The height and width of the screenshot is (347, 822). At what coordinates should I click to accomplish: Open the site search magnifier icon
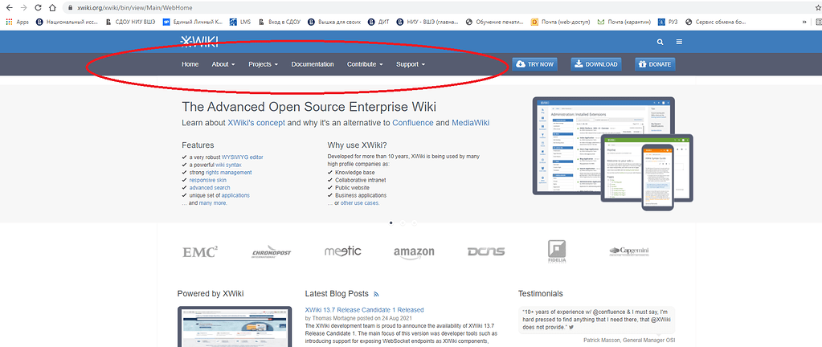click(x=660, y=42)
